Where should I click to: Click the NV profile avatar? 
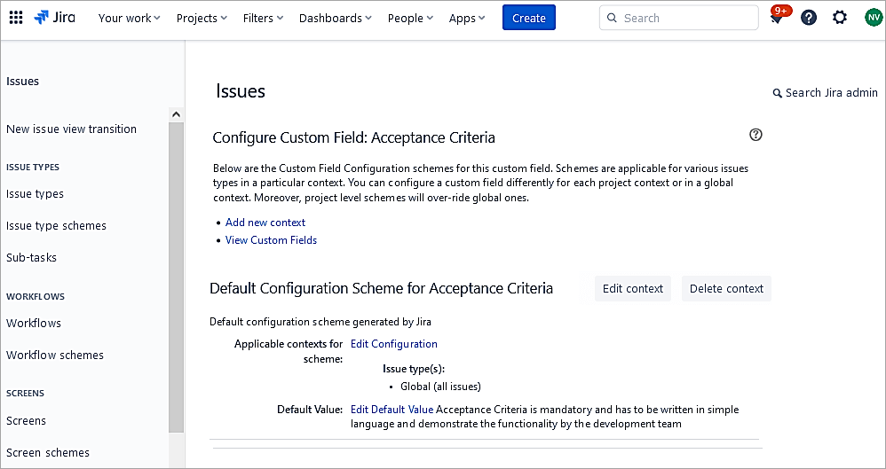[x=873, y=18]
